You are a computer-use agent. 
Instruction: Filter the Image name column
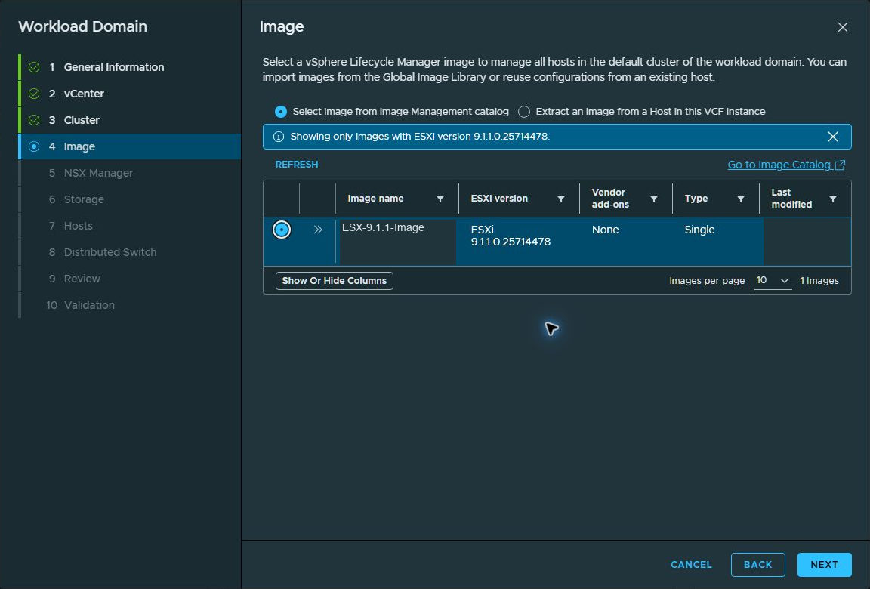[x=440, y=199]
